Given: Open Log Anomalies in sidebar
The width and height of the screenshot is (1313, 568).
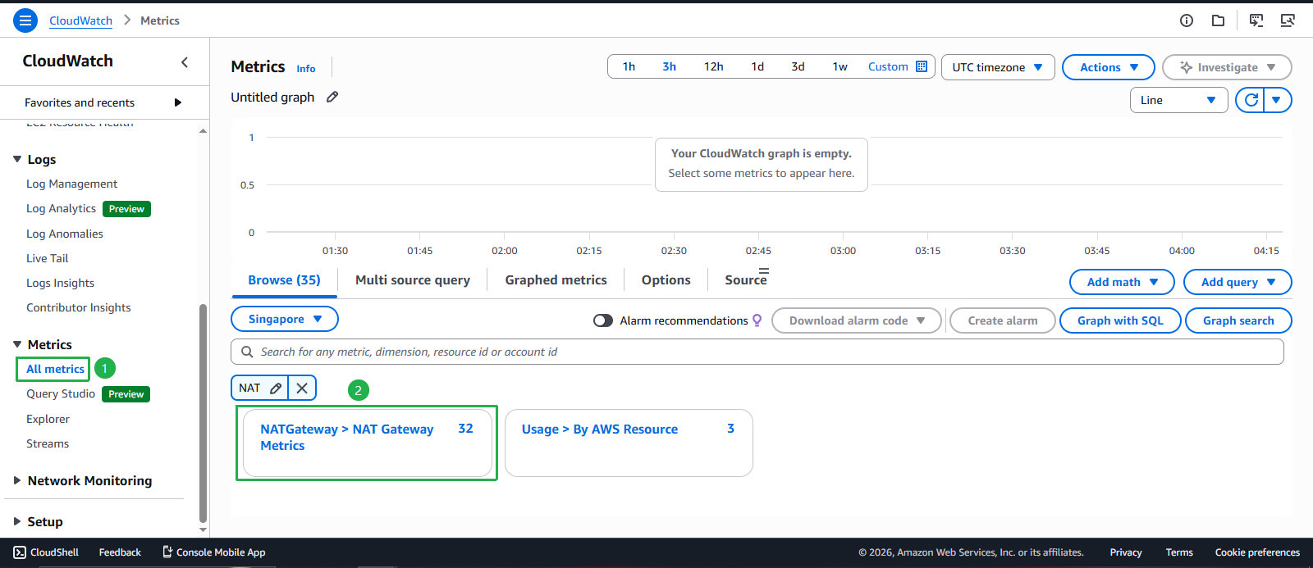Looking at the screenshot, I should (65, 234).
